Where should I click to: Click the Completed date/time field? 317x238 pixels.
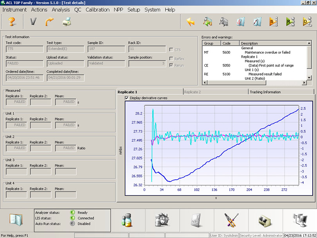[65, 78]
